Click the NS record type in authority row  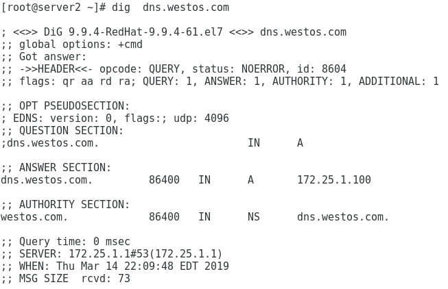tap(254, 217)
